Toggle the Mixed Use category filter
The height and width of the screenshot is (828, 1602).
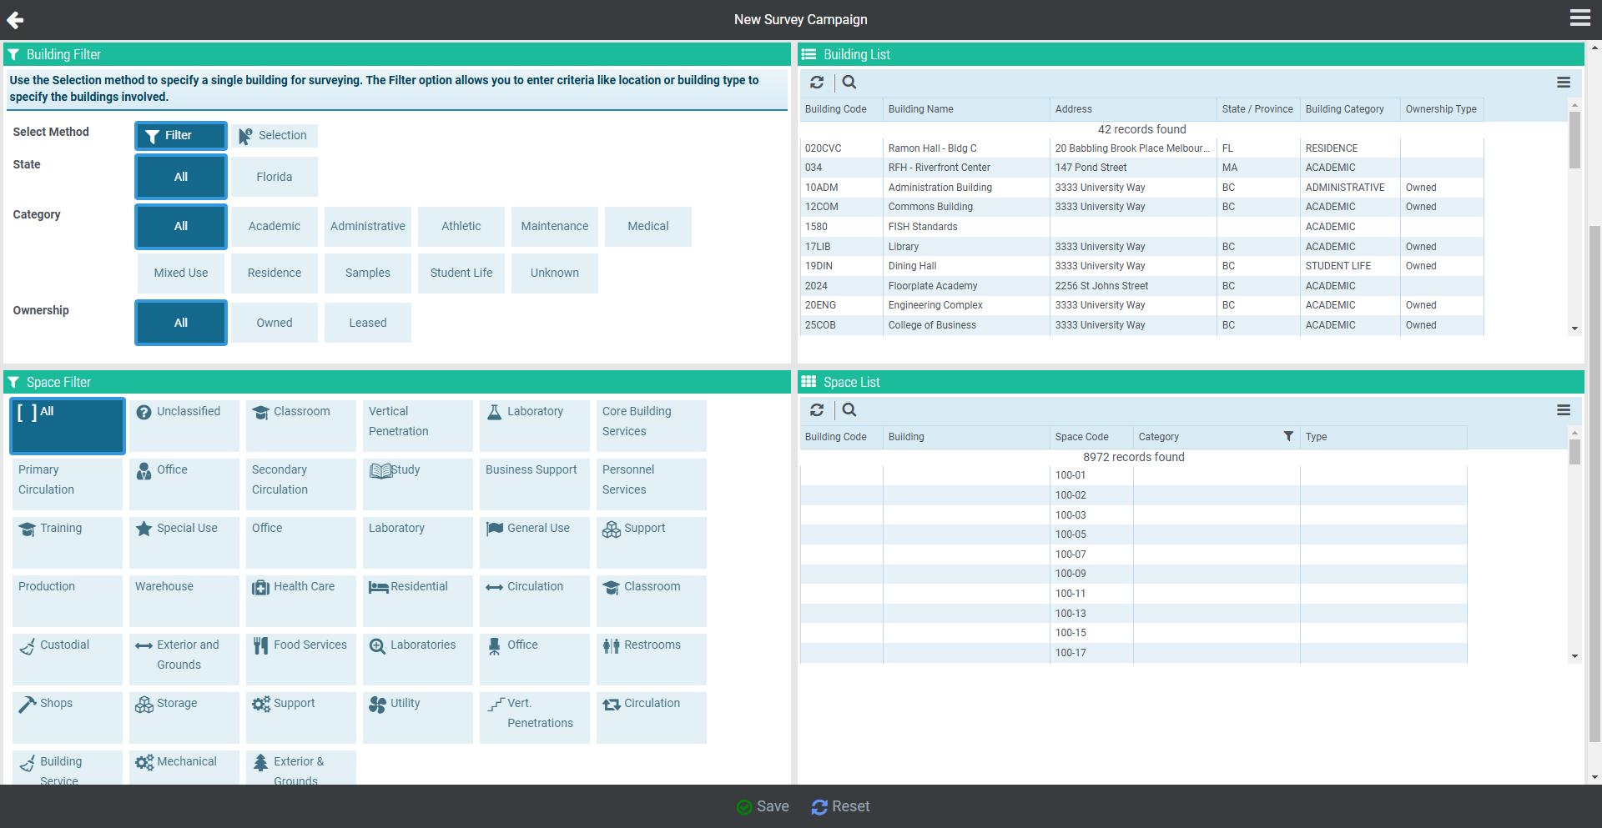(x=181, y=273)
